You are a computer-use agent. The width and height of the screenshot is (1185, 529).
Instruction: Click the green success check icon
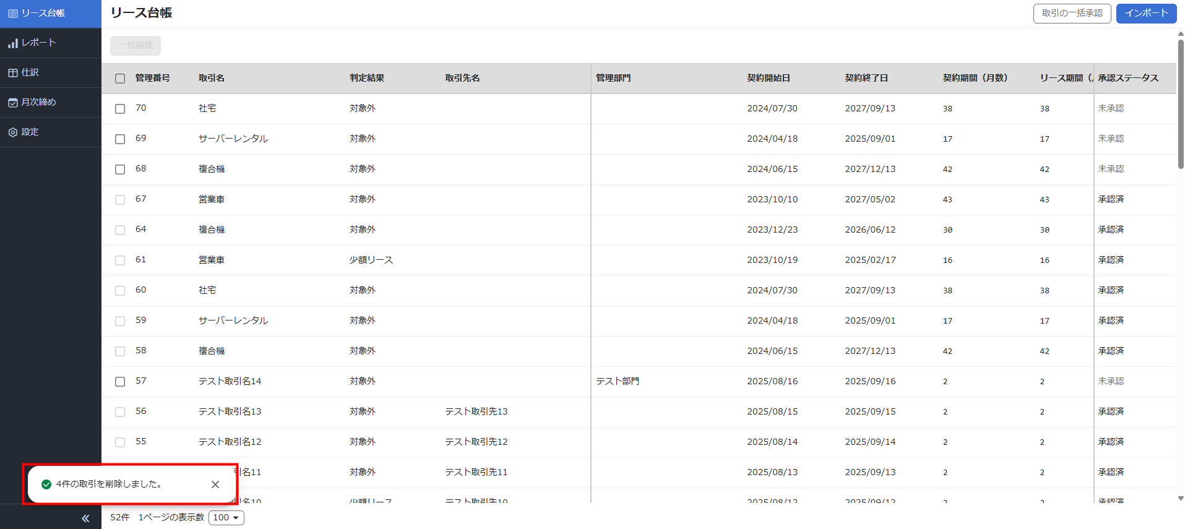[46, 484]
